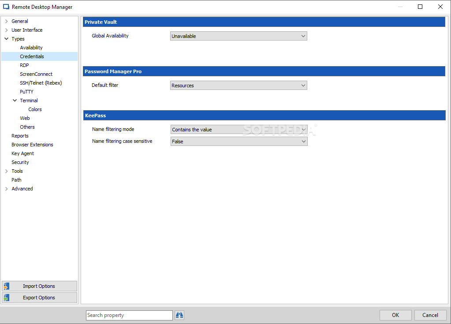Screen dimensions: 451x324
Task: Click the Export Options arrow icon
Action: 7,298
